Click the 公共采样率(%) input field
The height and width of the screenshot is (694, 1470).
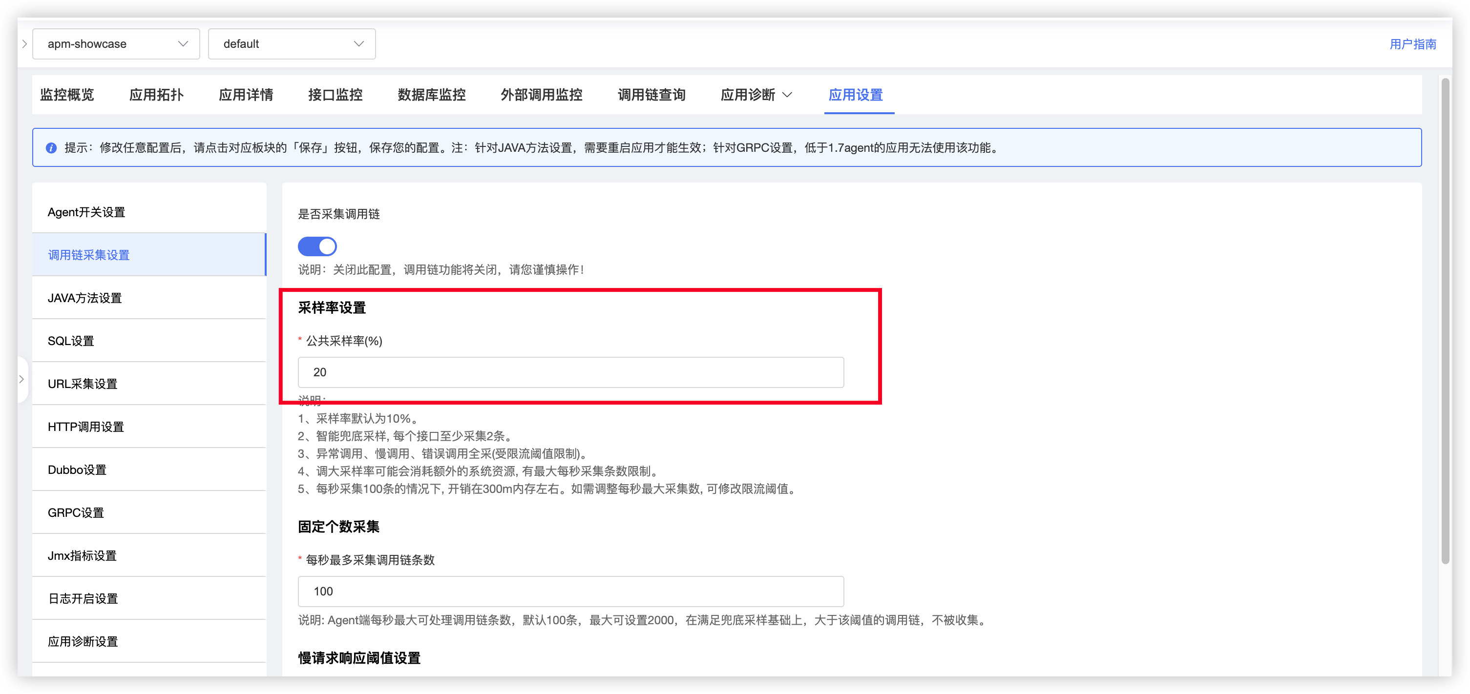[x=570, y=372]
